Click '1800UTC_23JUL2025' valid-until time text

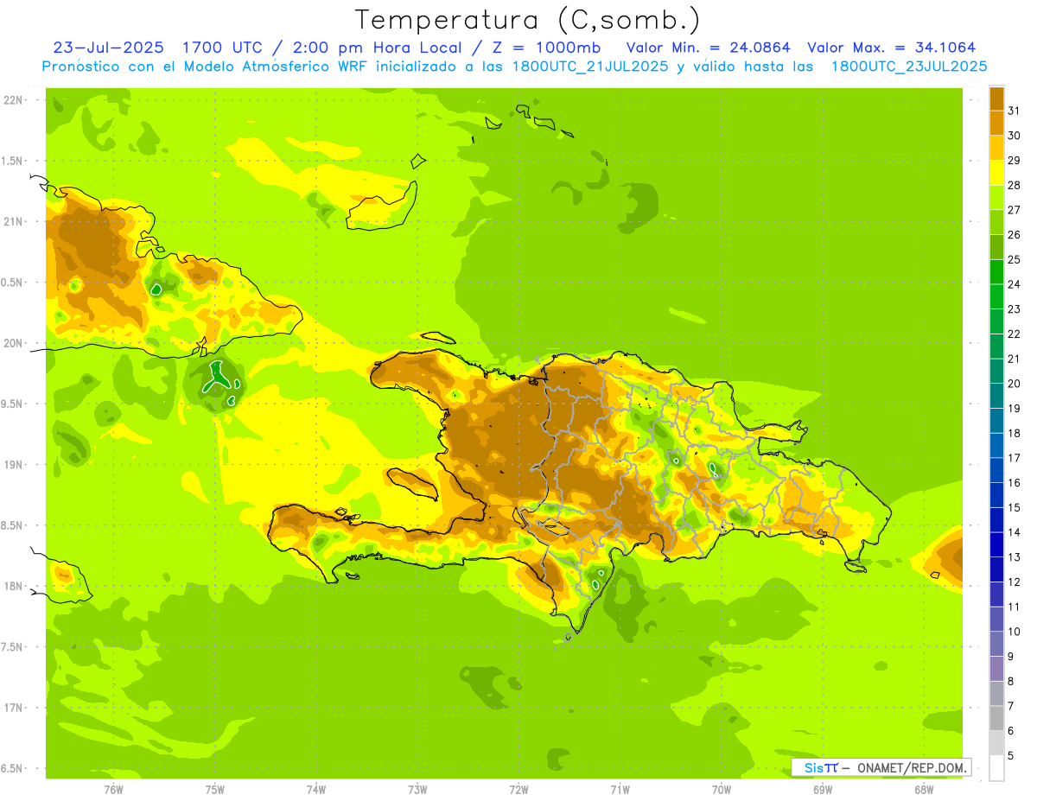[908, 66]
